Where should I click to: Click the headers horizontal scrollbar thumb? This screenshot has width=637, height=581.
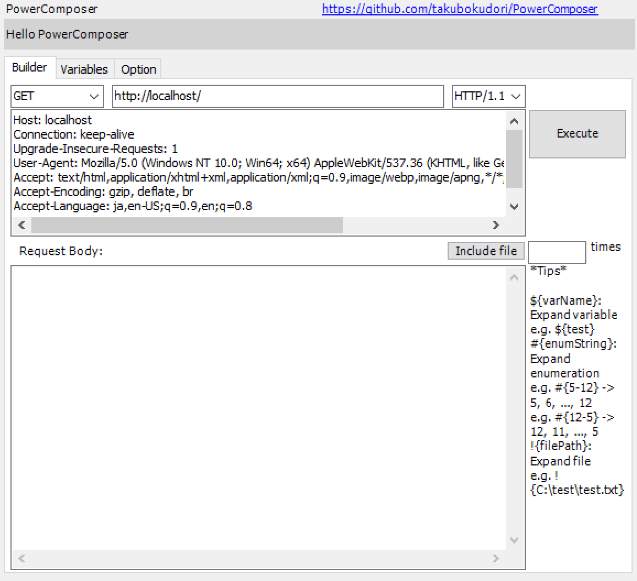point(187,225)
